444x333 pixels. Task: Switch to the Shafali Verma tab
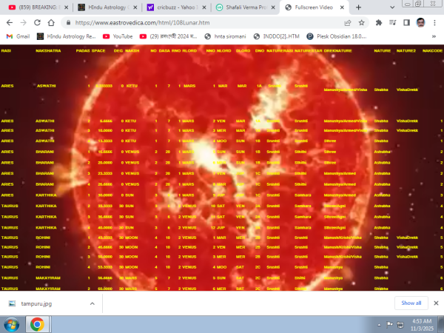(242, 7)
